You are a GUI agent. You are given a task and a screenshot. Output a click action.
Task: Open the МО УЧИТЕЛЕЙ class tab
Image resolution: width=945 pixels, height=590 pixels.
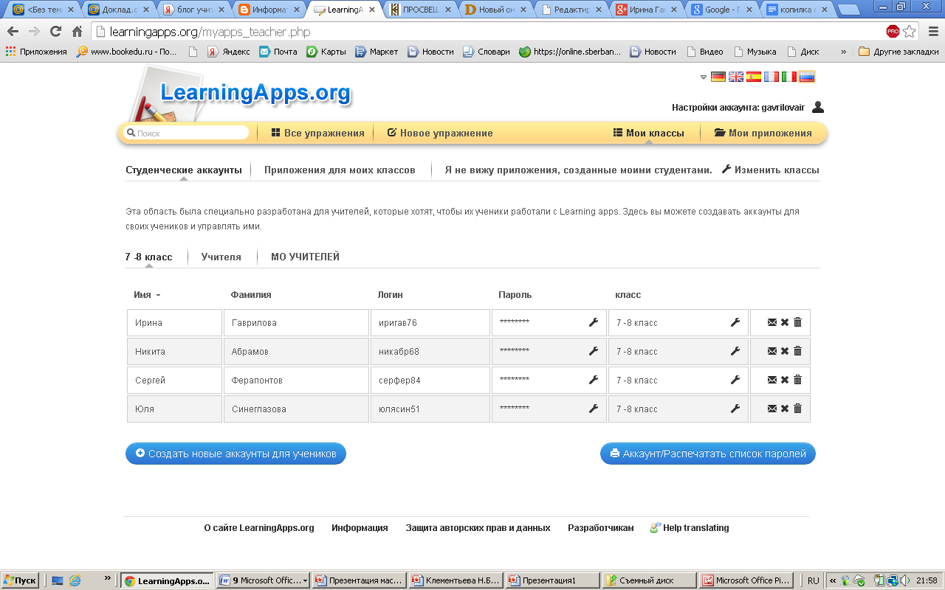(x=305, y=257)
